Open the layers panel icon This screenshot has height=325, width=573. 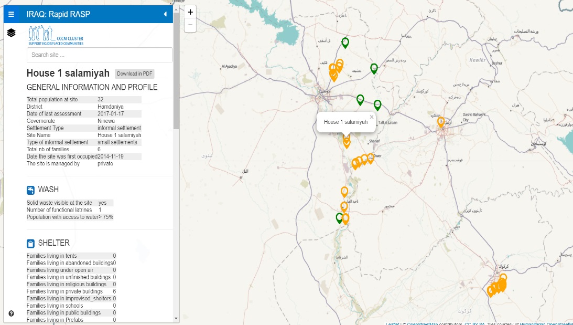tap(11, 33)
